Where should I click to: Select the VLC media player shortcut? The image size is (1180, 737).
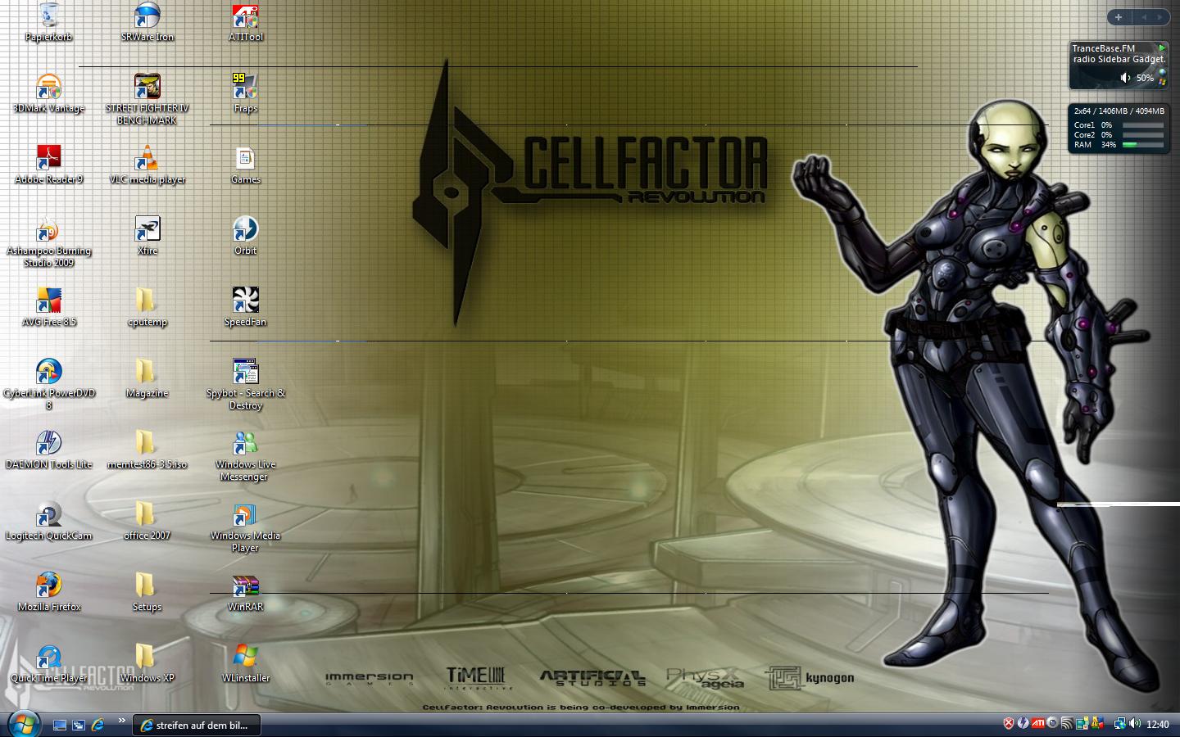147,165
